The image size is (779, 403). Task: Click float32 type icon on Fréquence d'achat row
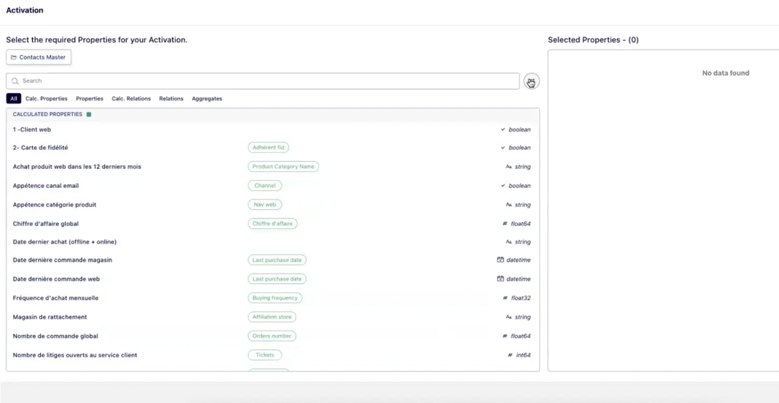click(505, 298)
